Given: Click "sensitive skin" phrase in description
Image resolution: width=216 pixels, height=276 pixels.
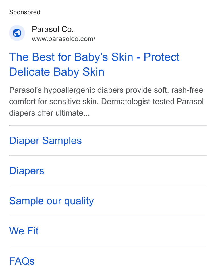Looking at the screenshot, I should pos(74,102).
